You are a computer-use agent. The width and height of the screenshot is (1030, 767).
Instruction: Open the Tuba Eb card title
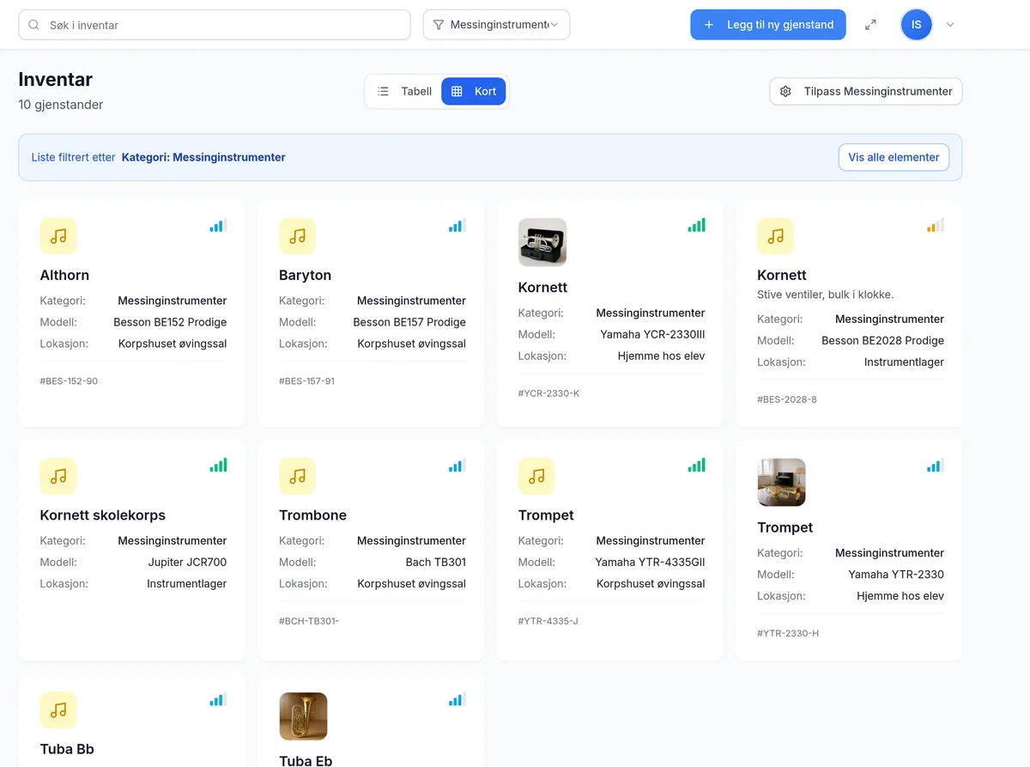point(306,760)
